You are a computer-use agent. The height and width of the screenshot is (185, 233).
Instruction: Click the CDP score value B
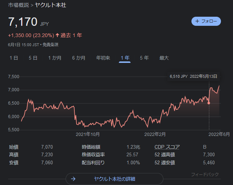click(x=205, y=147)
